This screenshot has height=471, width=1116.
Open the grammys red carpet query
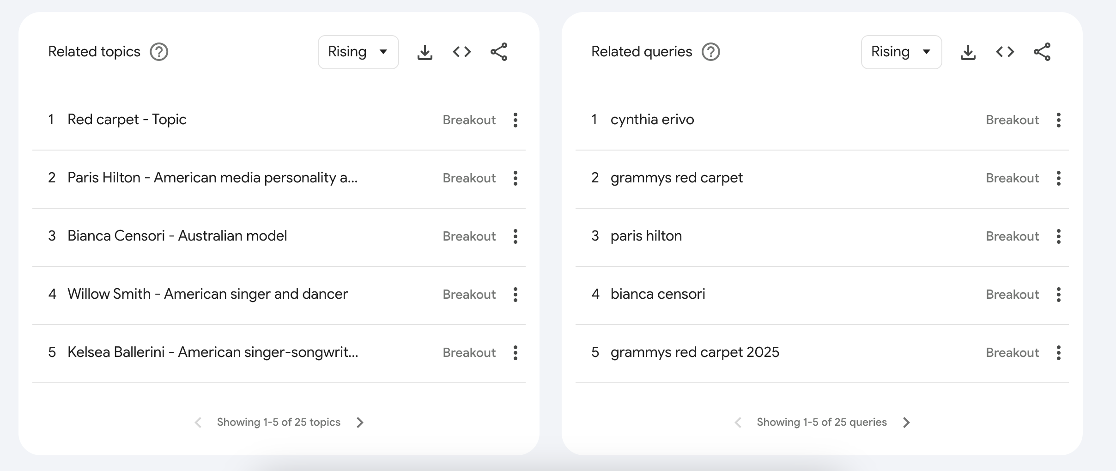[676, 178]
